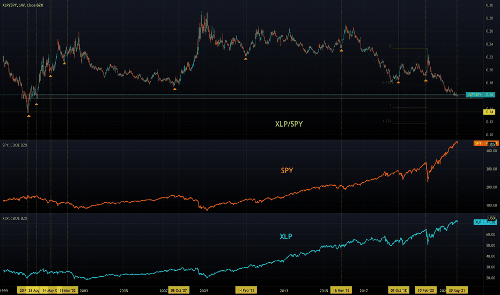The height and width of the screenshot is (295, 500).
Task: Open symbol title XLP/SPY, 1W, Cboe BZX
Action: click(x=23, y=5)
